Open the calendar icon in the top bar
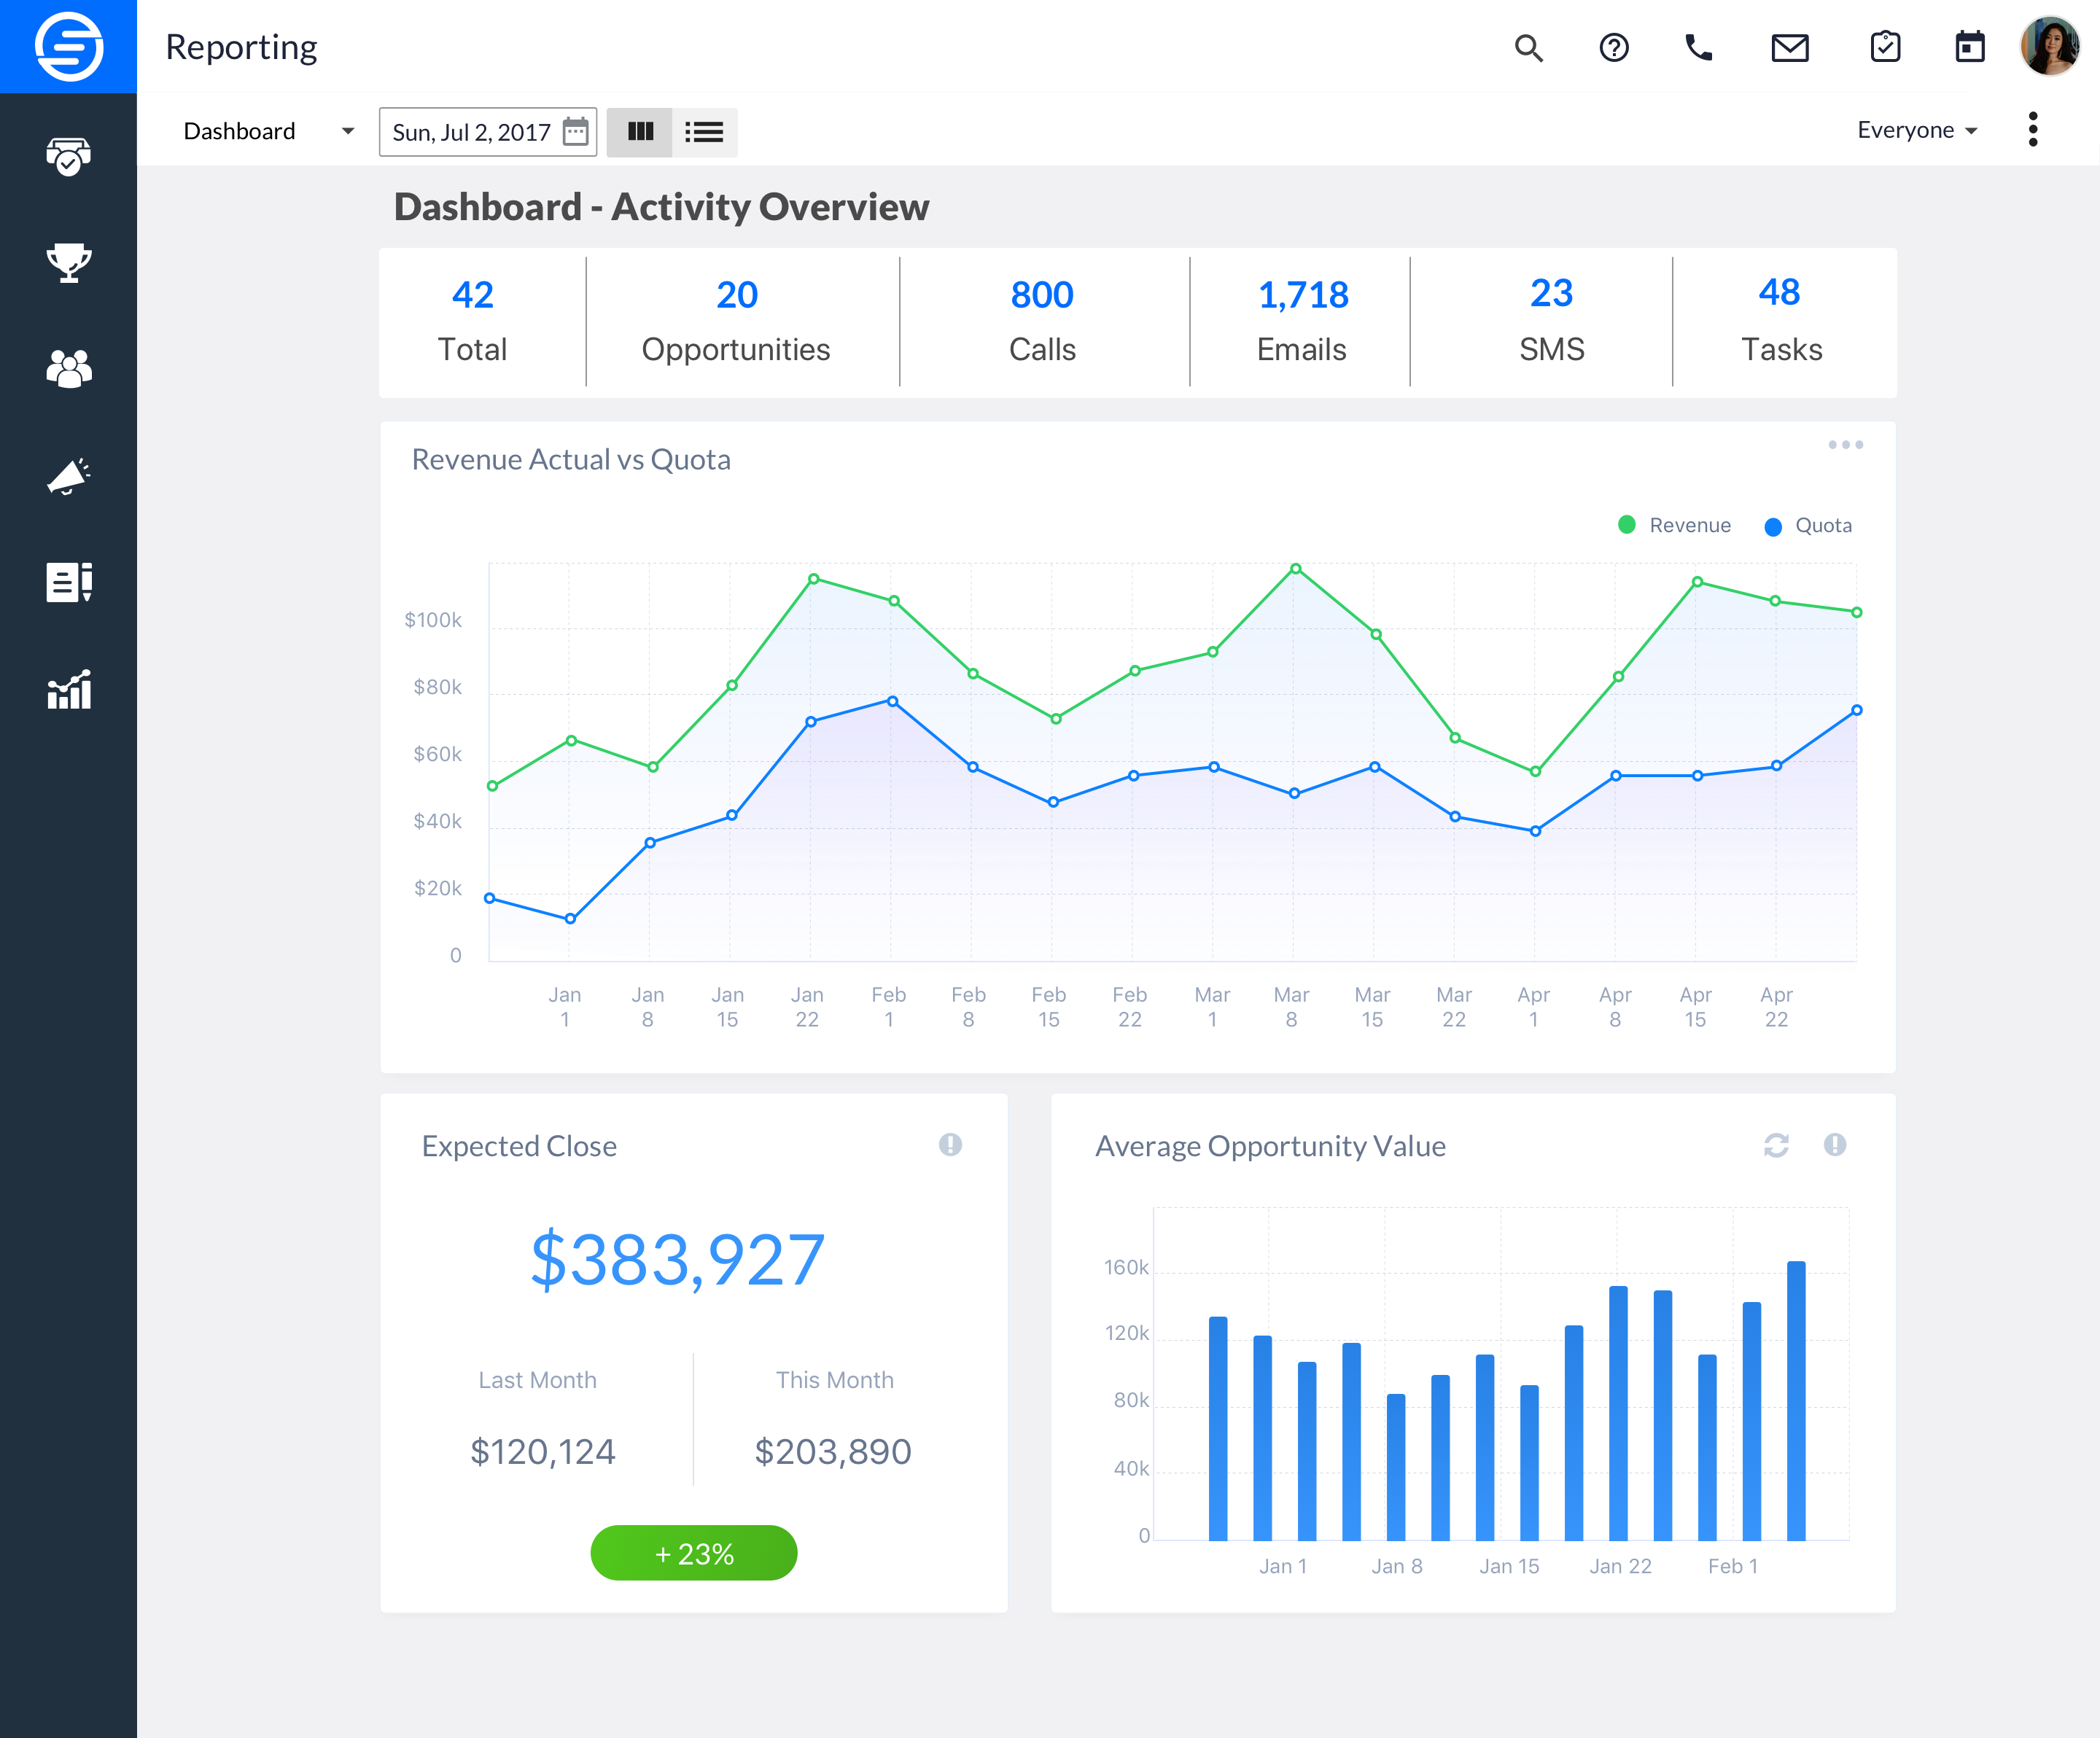The height and width of the screenshot is (1738, 2100). click(1968, 46)
